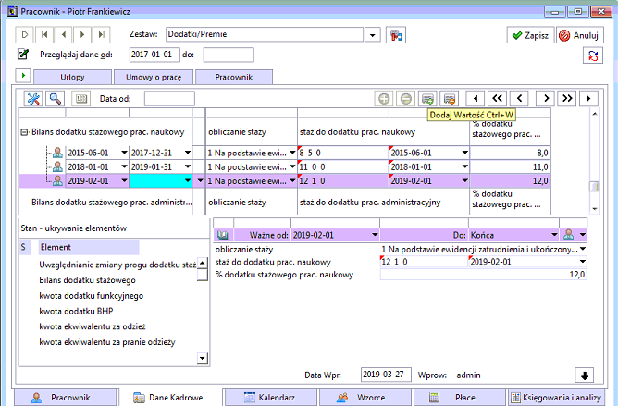
Task: Click the filled left arrow in grid toolbar
Action: 476,99
